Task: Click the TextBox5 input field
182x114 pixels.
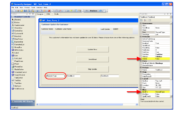Action: (110, 76)
